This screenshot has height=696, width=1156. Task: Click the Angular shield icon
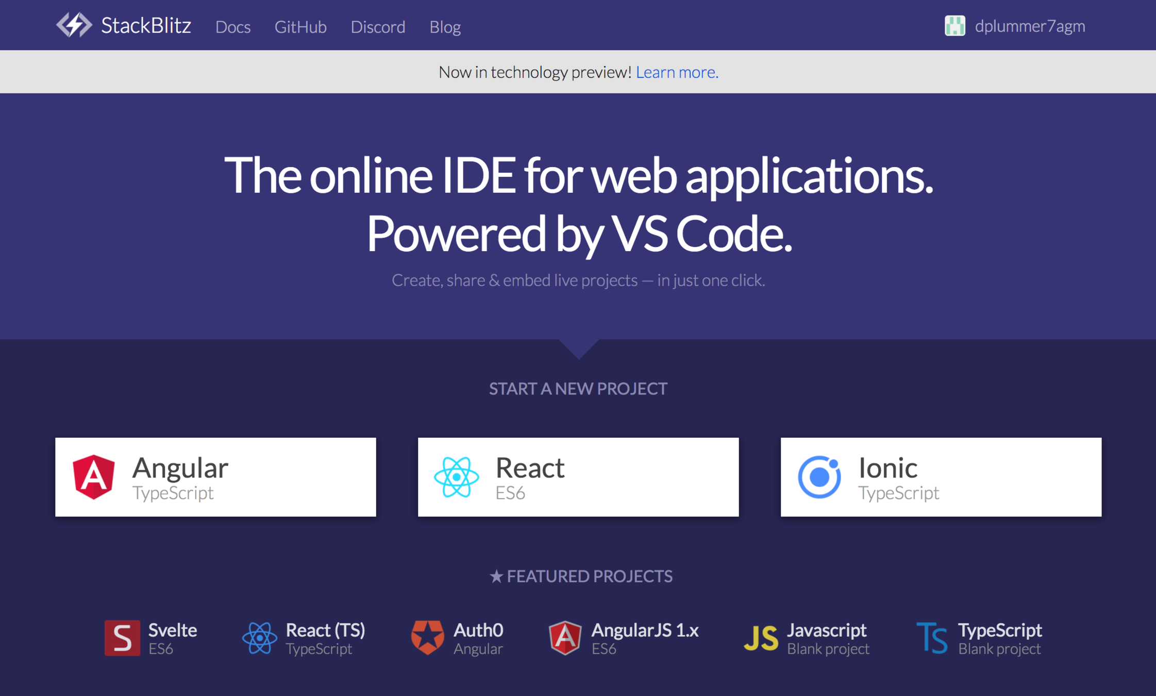[93, 477]
